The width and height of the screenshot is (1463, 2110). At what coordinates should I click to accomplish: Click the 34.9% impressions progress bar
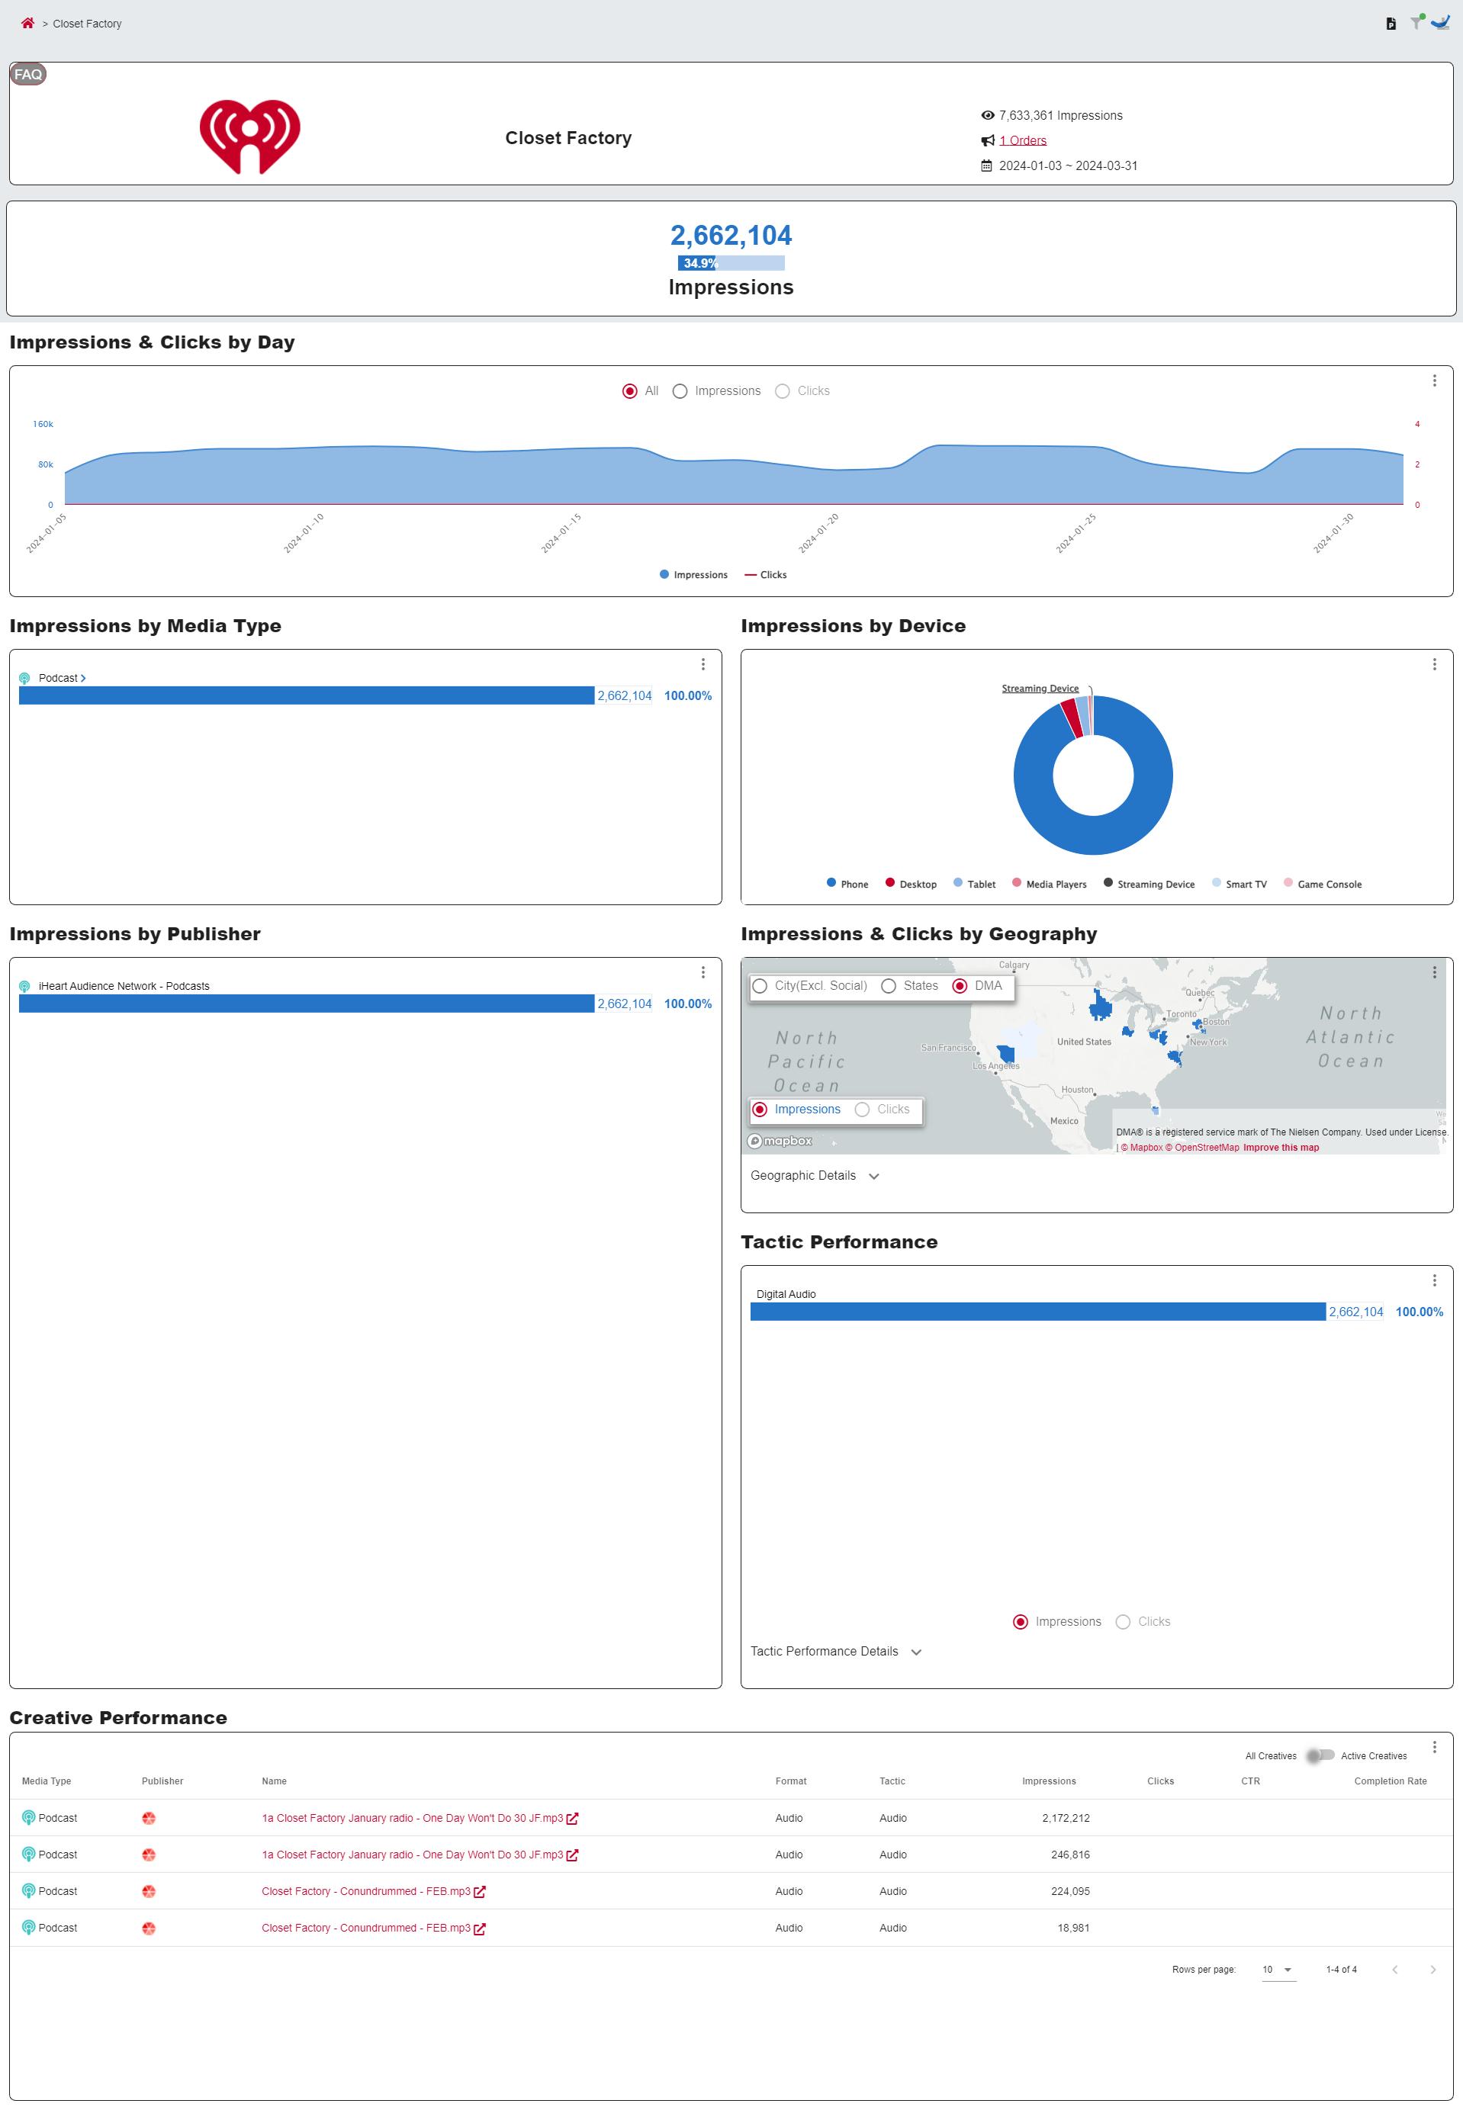731,263
